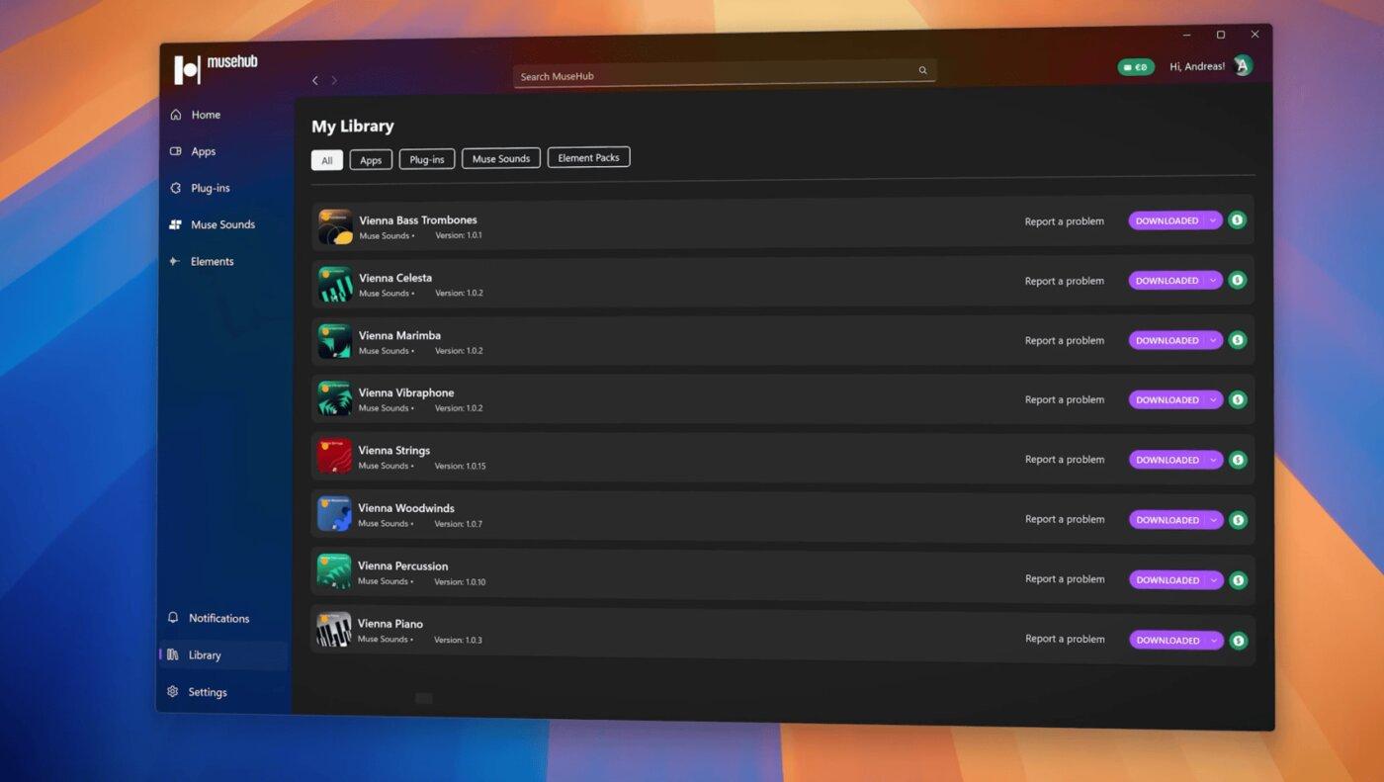Click green coin icon for Vienna Bass Trombones
This screenshot has width=1384, height=782.
[x=1237, y=220]
